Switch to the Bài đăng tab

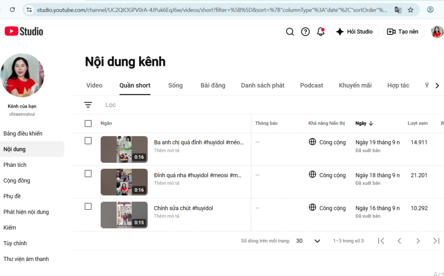213,85
